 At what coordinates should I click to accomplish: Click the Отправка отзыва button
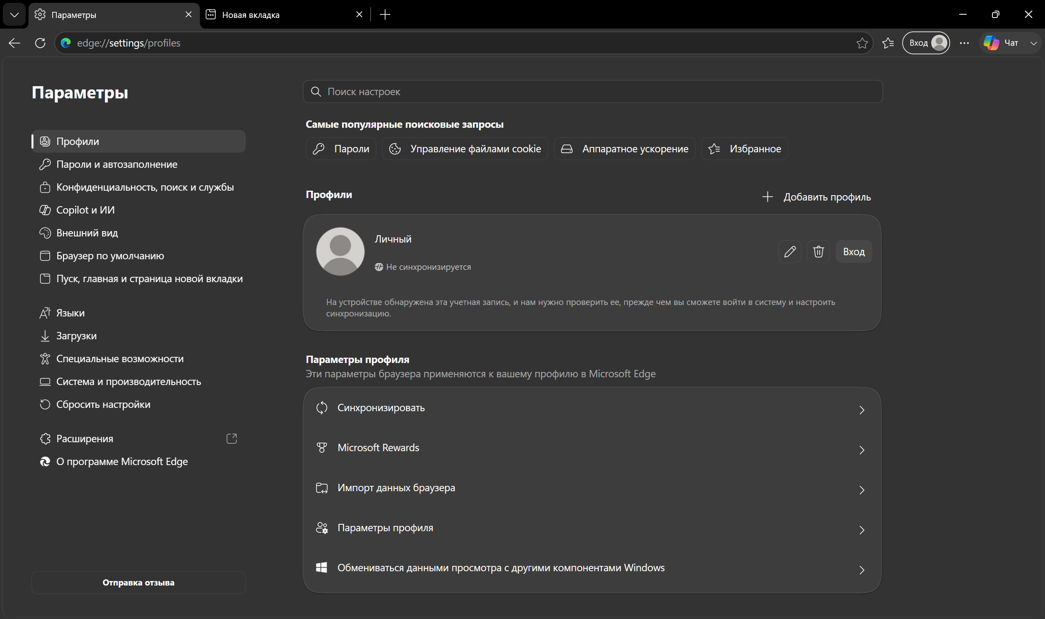(x=138, y=583)
